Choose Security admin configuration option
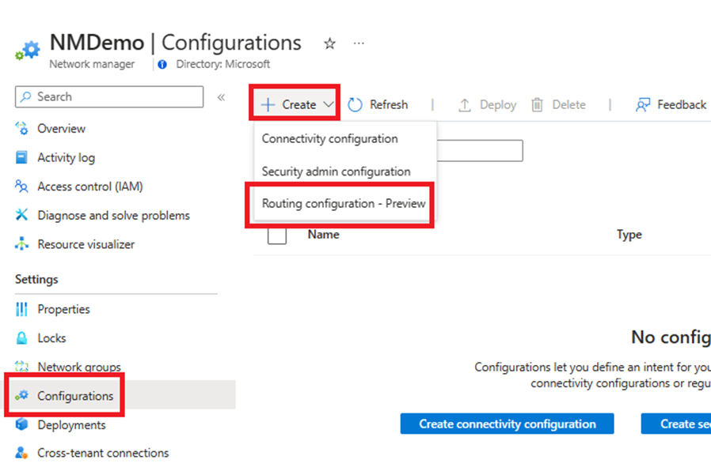The height and width of the screenshot is (471, 711). tap(336, 171)
